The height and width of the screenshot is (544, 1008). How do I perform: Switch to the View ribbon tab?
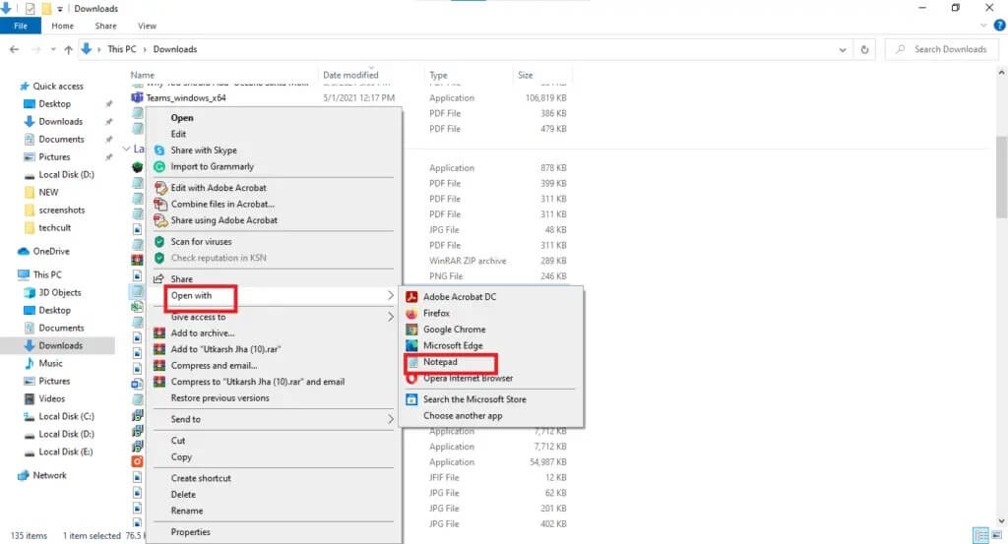point(147,26)
